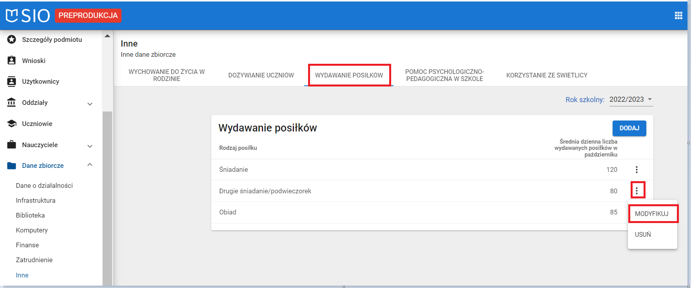Open Pomoc psychologiczno-pedagogiczna w szkole tab
691x288 pixels.
pos(444,75)
